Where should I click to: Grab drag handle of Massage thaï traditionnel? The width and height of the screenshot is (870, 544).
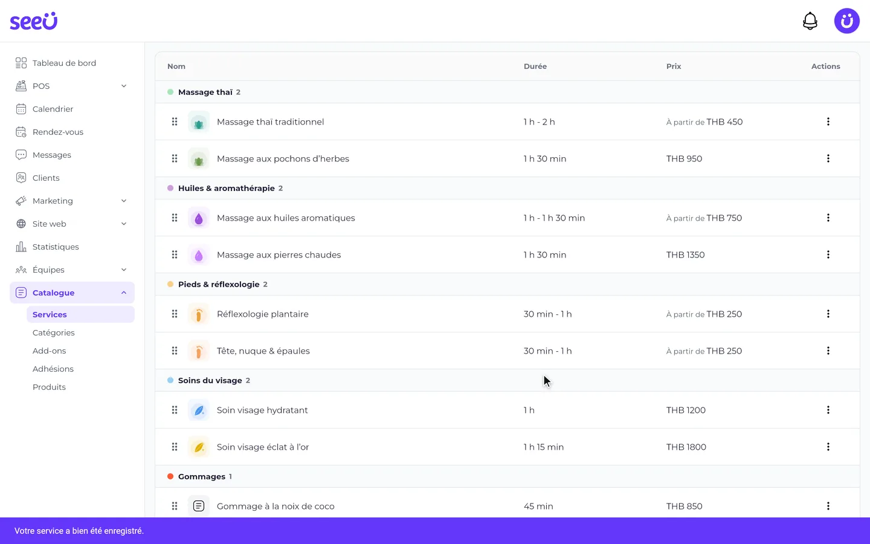(175, 121)
